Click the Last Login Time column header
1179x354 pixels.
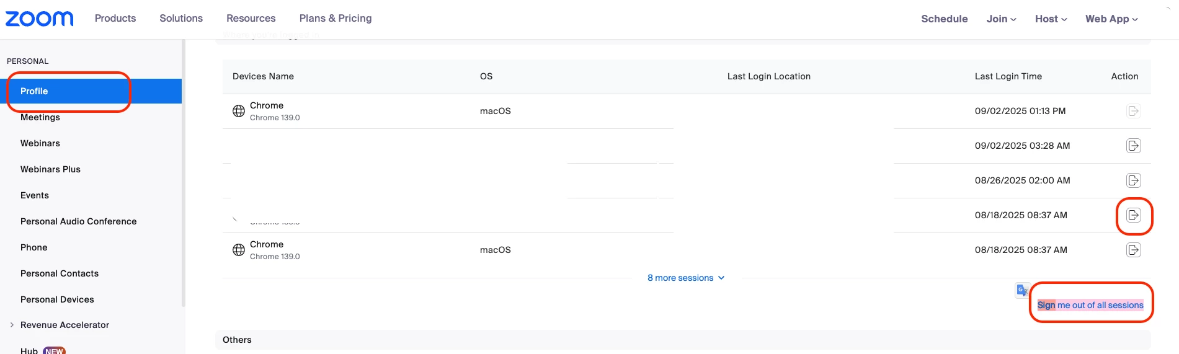coord(1008,76)
